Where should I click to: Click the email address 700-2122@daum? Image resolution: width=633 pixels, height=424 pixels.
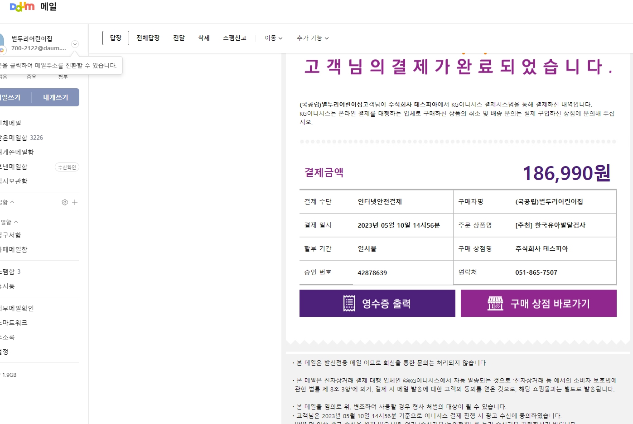[39, 48]
